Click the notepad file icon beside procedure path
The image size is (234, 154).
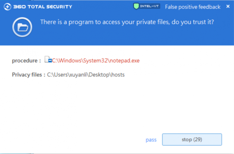coord(48,60)
